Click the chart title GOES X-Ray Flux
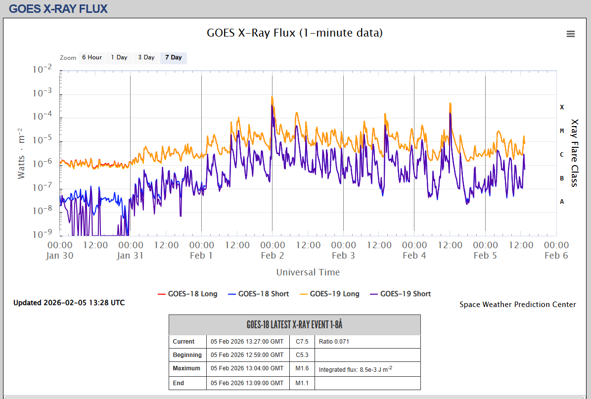This screenshot has width=591, height=399. [x=294, y=33]
